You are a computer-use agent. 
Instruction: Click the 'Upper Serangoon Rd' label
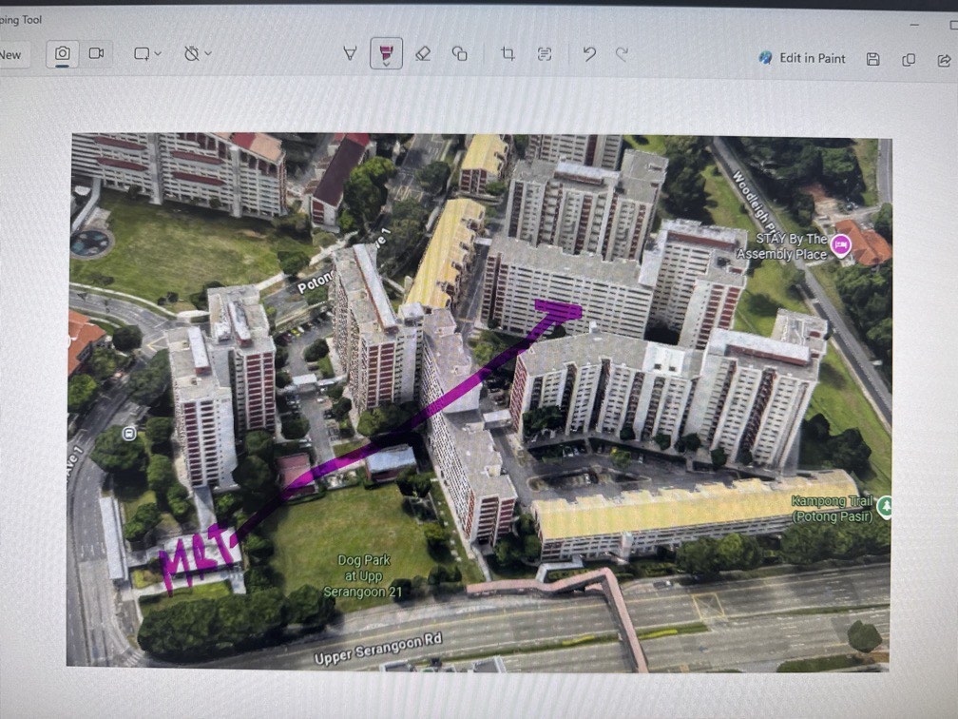coord(377,650)
